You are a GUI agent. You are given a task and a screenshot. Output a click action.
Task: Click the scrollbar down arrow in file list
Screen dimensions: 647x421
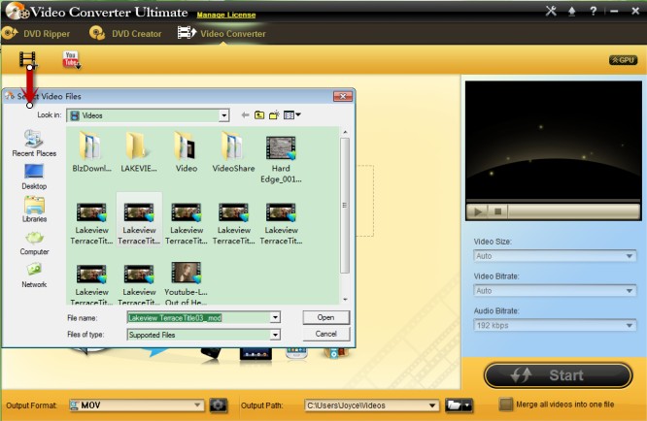coord(345,300)
